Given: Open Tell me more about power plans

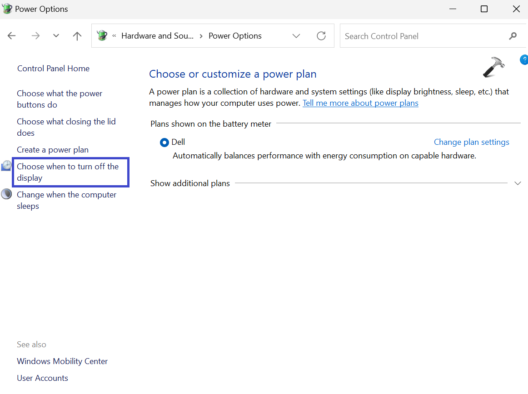Looking at the screenshot, I should pos(360,103).
